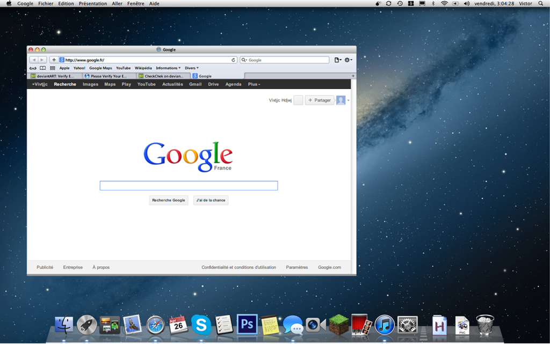This screenshot has height=344, width=550.
Task: Open Photo Booth in the Dock
Action: 361,324
